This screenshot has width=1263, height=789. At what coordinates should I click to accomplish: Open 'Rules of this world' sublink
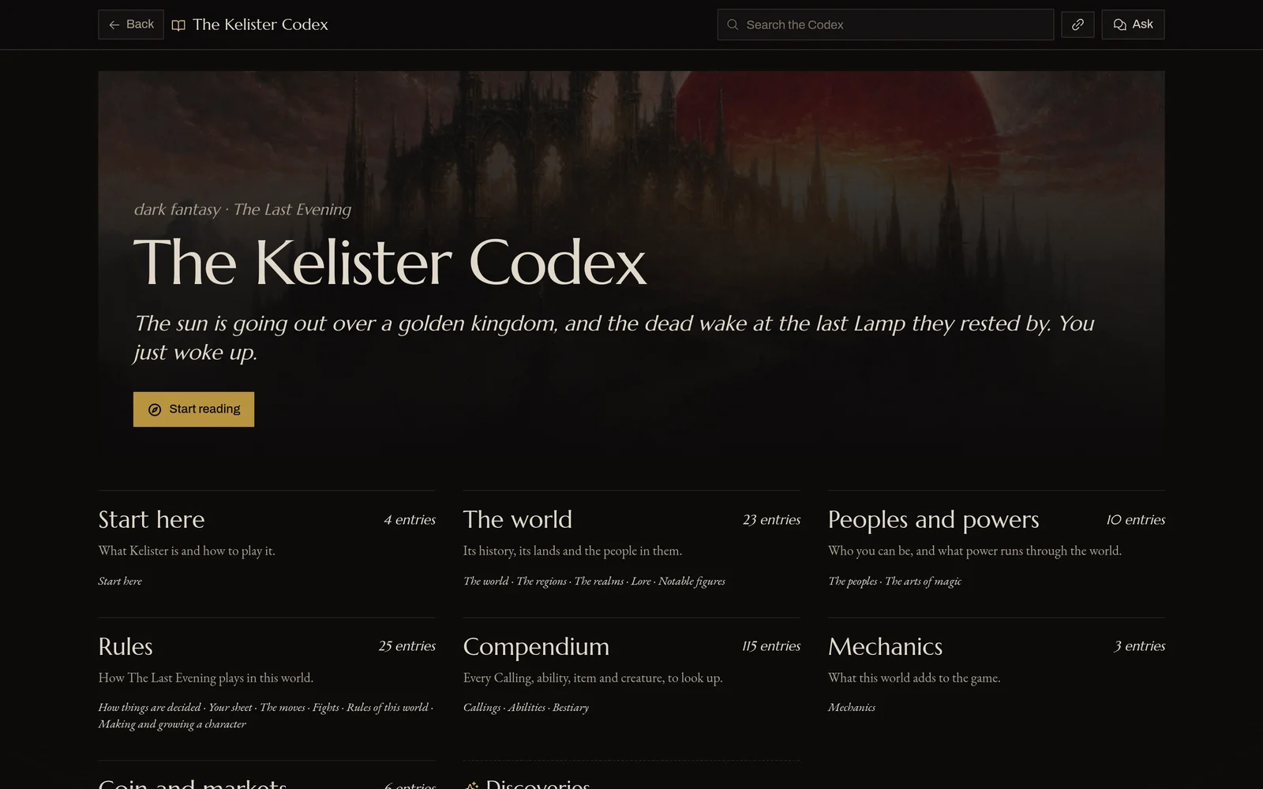(388, 708)
